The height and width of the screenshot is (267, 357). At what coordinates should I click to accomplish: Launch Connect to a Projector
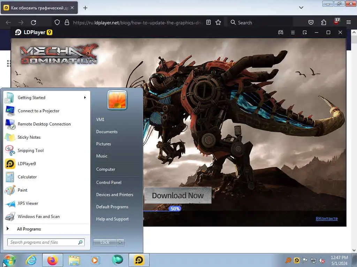47,111
